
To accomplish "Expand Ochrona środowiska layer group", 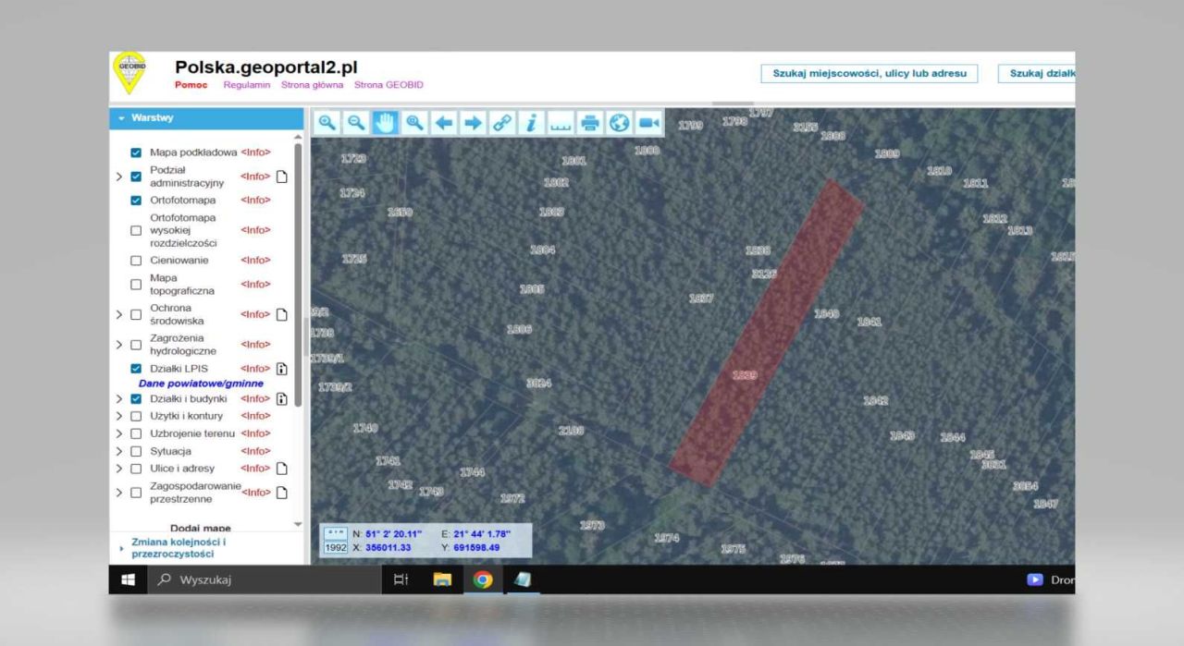I will pos(119,314).
